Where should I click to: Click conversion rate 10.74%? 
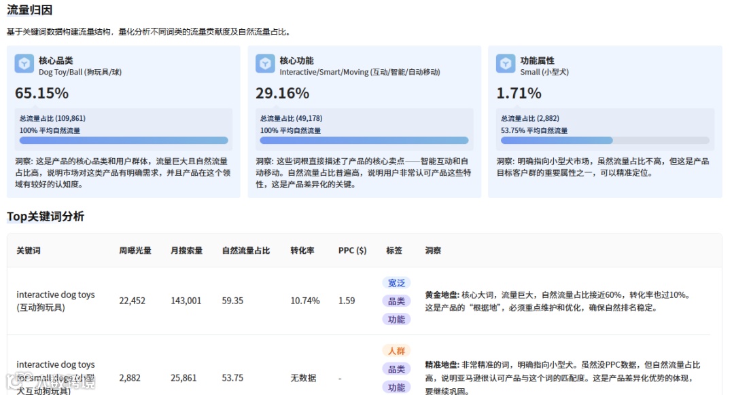click(305, 301)
